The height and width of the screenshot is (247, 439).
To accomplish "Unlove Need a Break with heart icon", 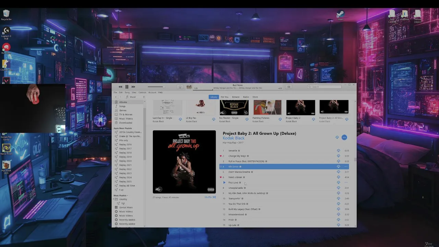I will pyautogui.click(x=221, y=177).
